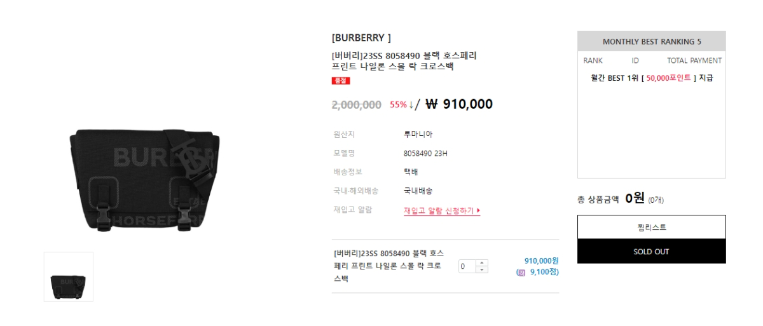Image resolution: width=763 pixels, height=326 pixels.
Task: Click the arrow beside 재입고 알람 신청하기
Action: pos(478,210)
